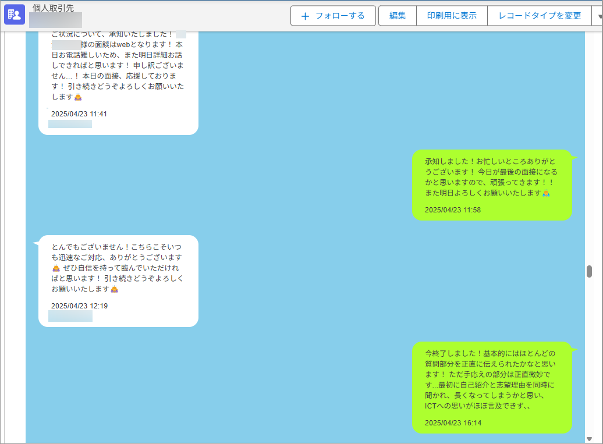Click the white message starting とんでもございません
Image resolution: width=603 pixels, height=444 pixels.
coord(118,272)
